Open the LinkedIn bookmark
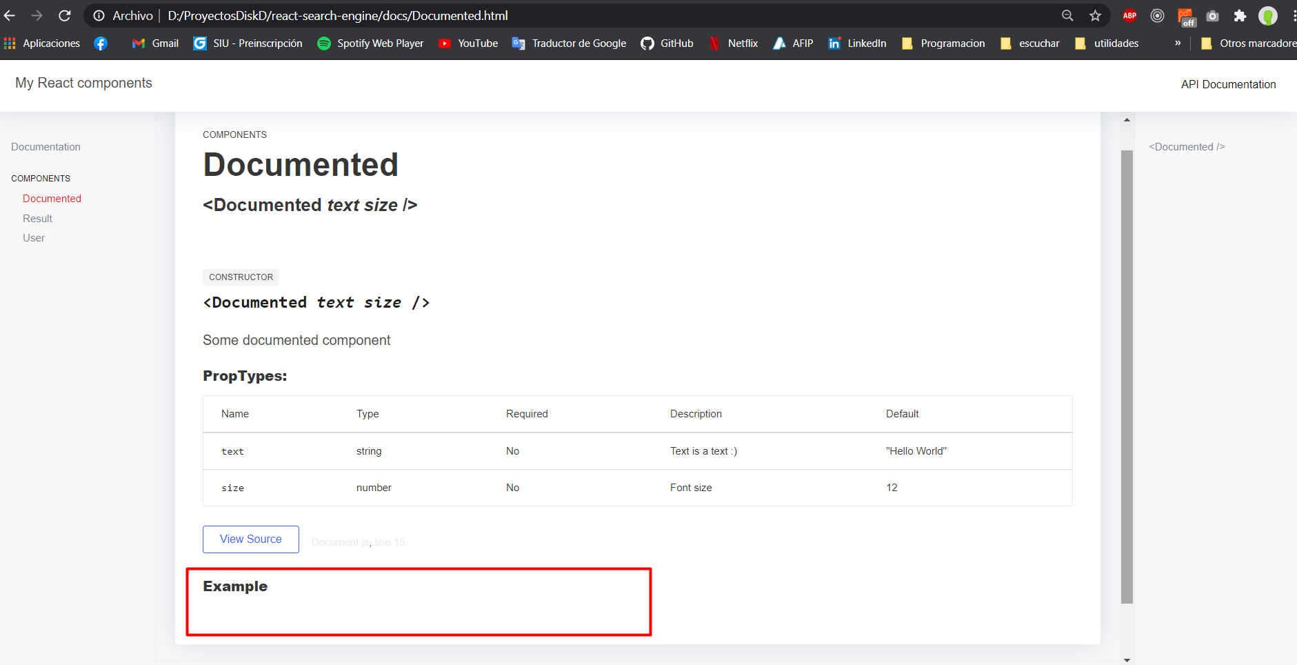 pyautogui.click(x=856, y=43)
